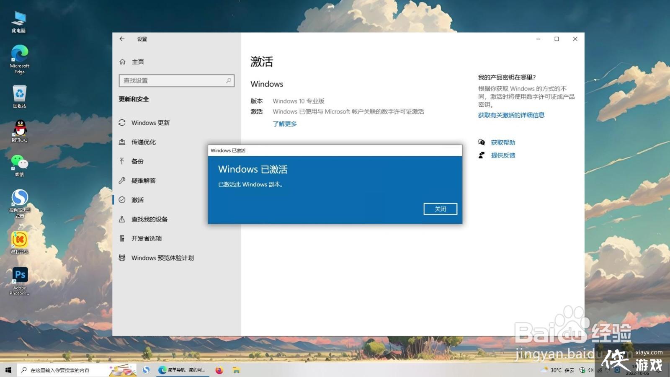Screen dimensions: 670x377
Task: Click the 我的产品密钥在哪里? heading
Action: coord(507,77)
